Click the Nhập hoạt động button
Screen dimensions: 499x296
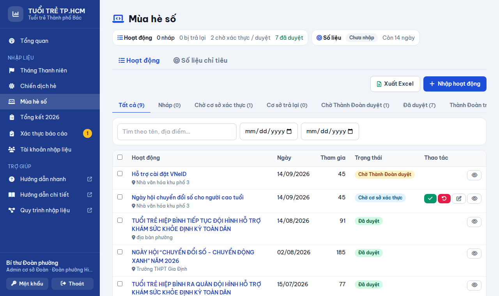[455, 84]
